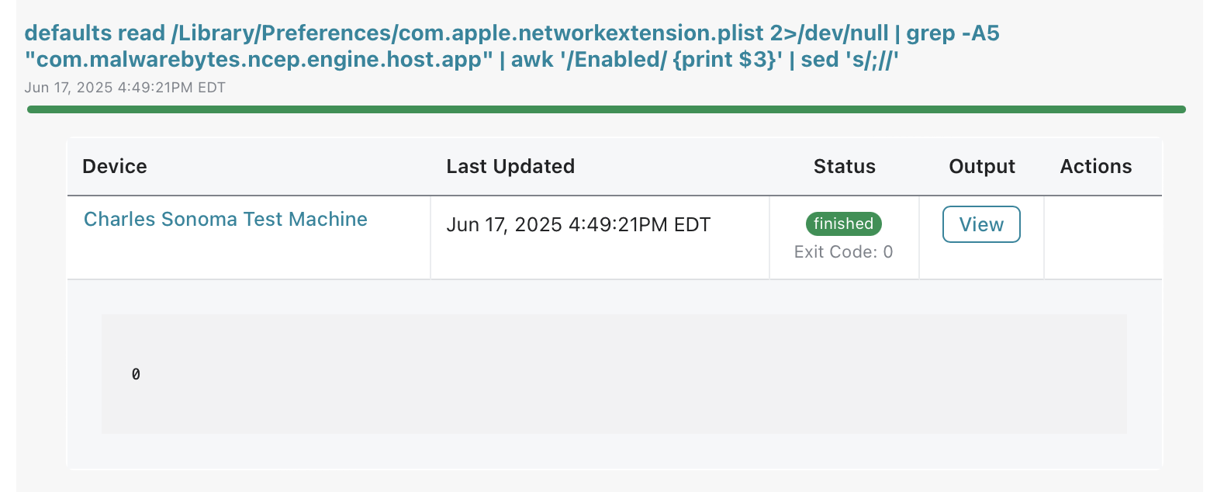This screenshot has height=492, width=1224.
Task: Click the command timestamp under the title
Action: click(125, 88)
